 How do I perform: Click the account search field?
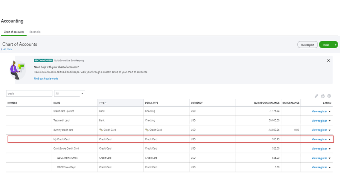point(29,93)
